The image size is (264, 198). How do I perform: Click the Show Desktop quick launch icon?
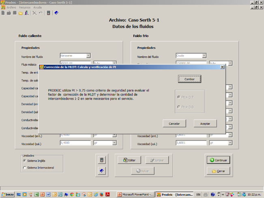point(19,194)
